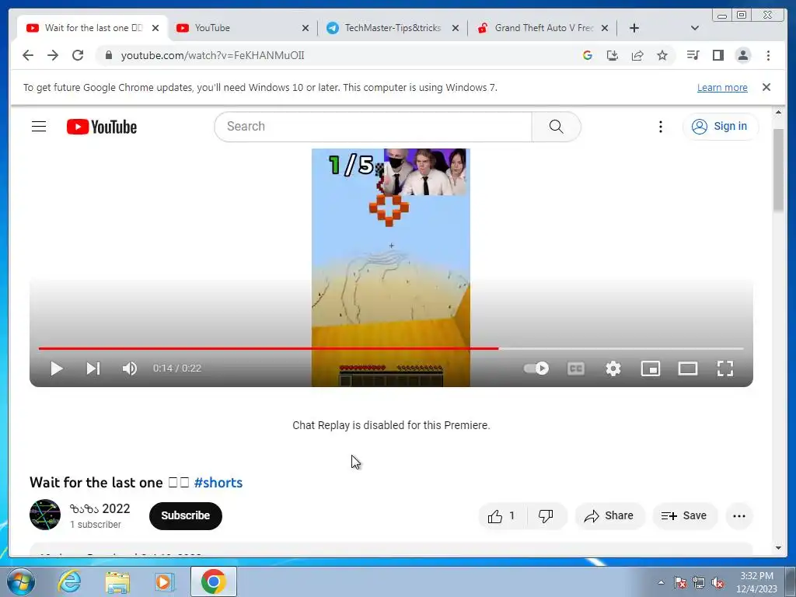The height and width of the screenshot is (597, 796).
Task: Save video to a playlist
Action: (684, 516)
